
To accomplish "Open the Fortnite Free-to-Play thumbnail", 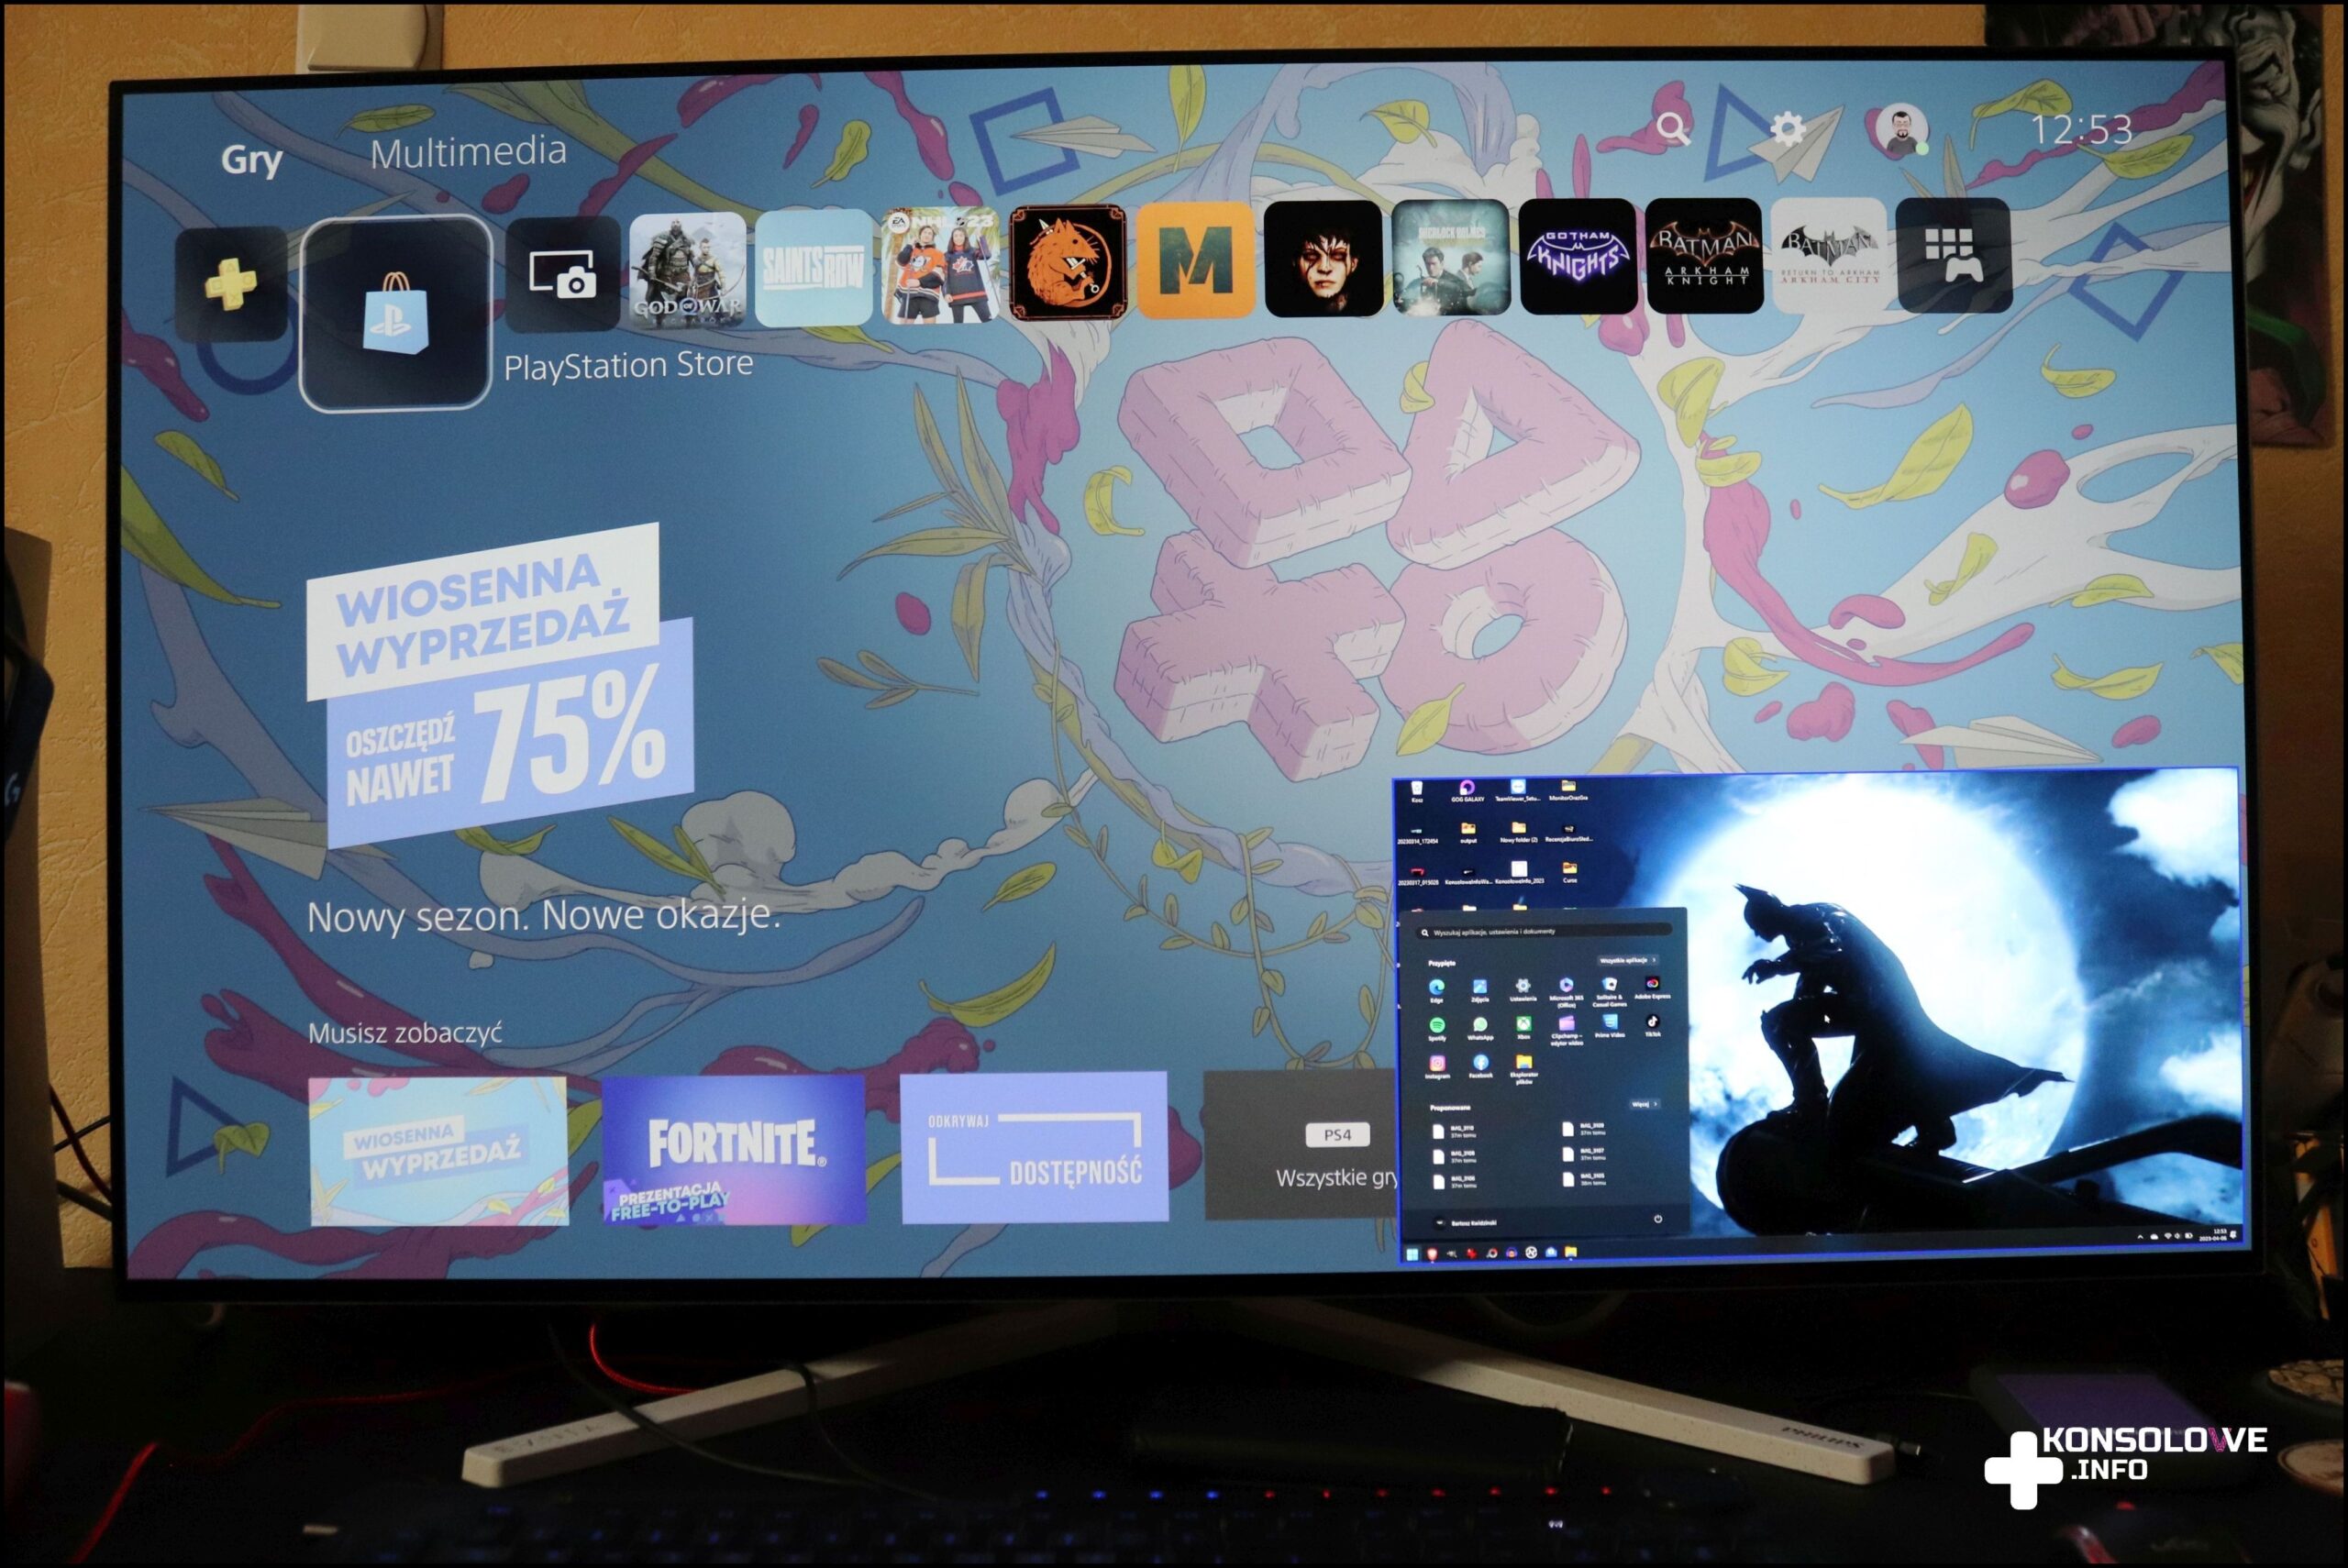I will click(733, 1149).
